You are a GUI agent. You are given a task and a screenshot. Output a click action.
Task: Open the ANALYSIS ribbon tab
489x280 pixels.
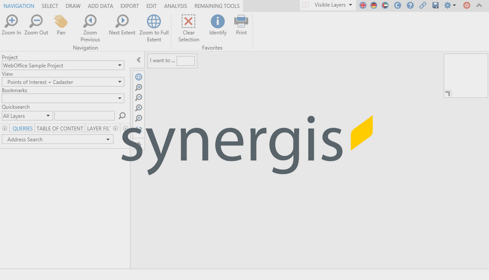[x=176, y=6]
